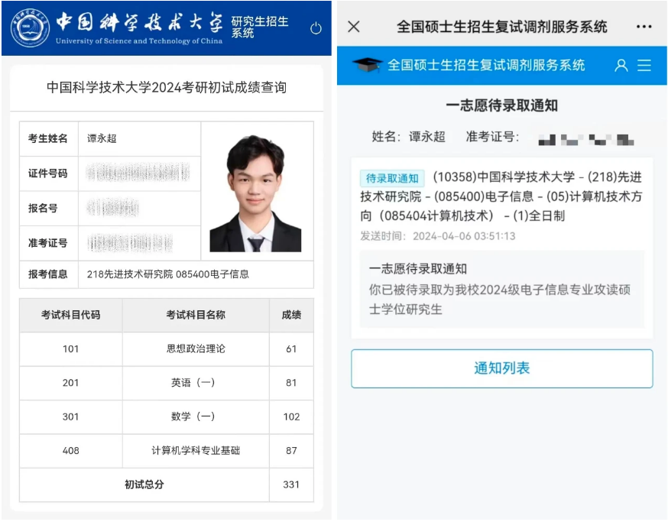Select the 准考证号 label in the score table

tap(48, 243)
